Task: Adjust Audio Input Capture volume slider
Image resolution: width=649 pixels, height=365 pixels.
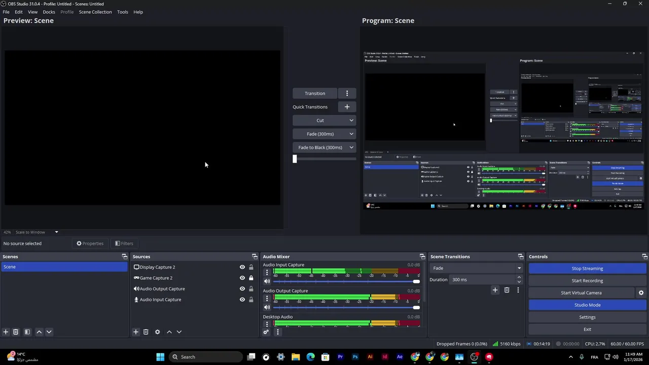Action: point(346,281)
